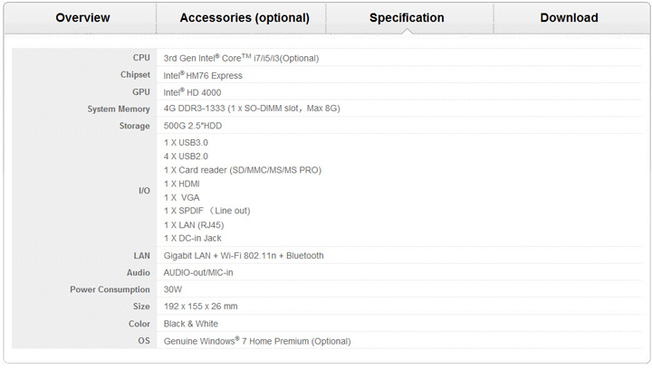Click the 1 X HDMI entry

181,184
